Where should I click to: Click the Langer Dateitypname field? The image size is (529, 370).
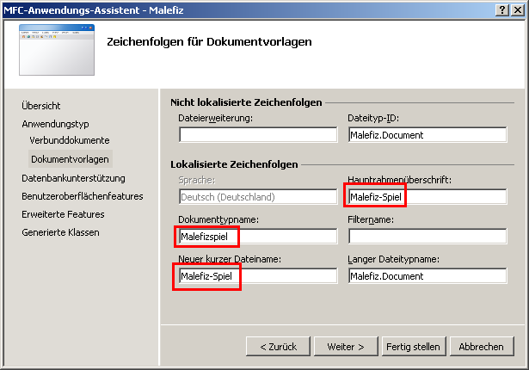point(428,276)
